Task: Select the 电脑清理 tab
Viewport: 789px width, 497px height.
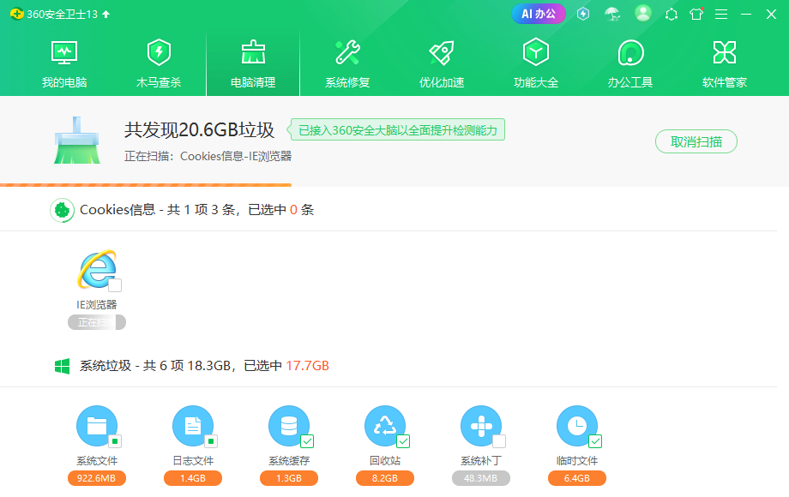Action: pyautogui.click(x=253, y=63)
